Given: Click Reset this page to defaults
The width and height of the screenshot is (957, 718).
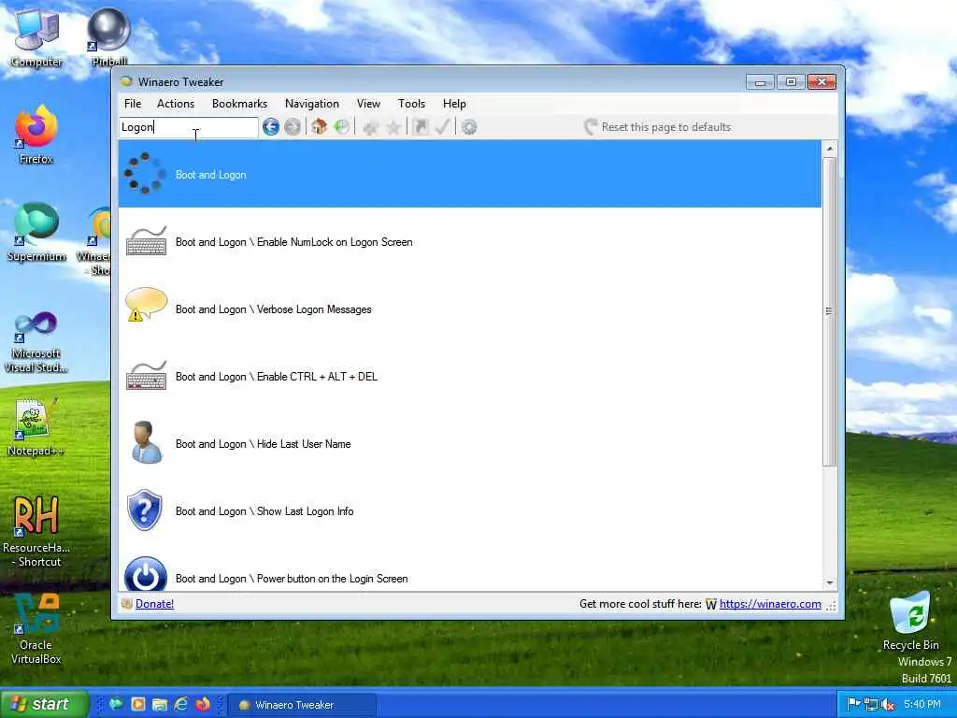Looking at the screenshot, I should [x=657, y=127].
